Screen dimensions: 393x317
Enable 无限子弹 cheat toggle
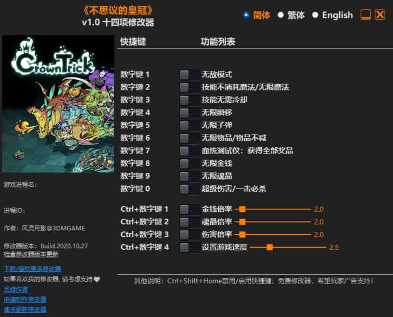[188, 125]
